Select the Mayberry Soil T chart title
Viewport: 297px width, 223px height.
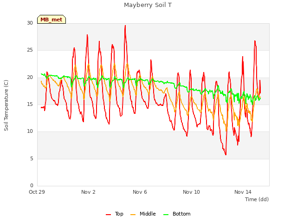148,5
